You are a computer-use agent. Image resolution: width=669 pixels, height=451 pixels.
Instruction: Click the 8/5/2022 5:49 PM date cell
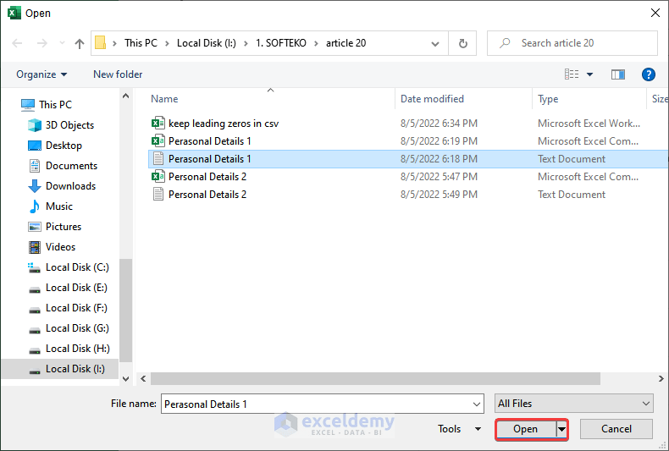tap(439, 195)
